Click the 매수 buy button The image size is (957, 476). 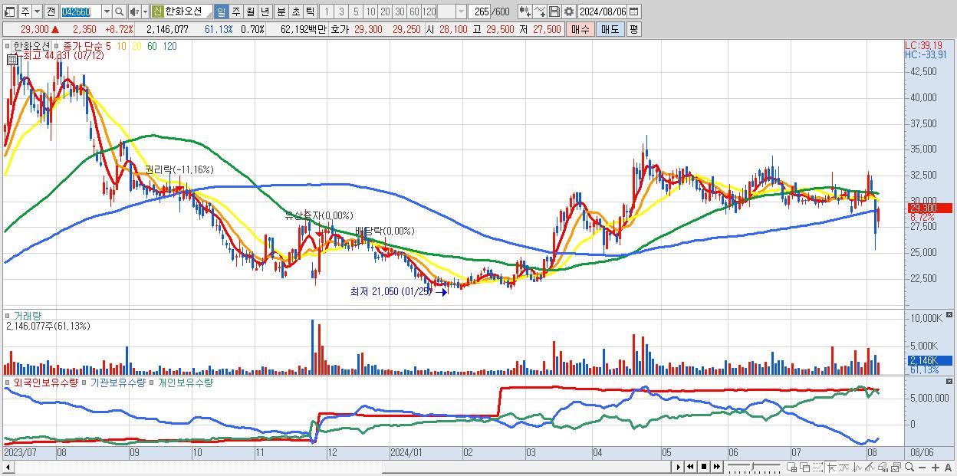coord(580,29)
